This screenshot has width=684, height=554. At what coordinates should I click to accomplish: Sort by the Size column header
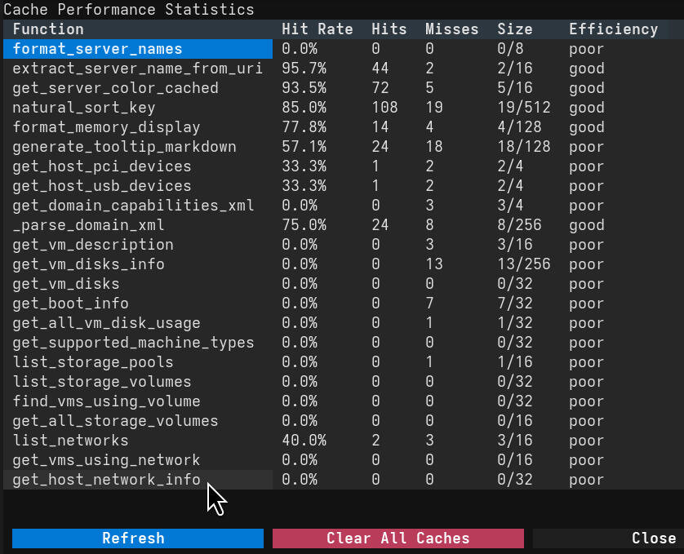tap(514, 29)
